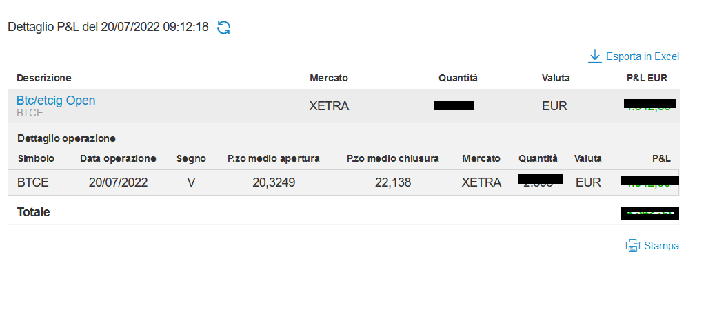The width and height of the screenshot is (706, 314).
Task: Click the Segno column header
Action: (x=191, y=158)
